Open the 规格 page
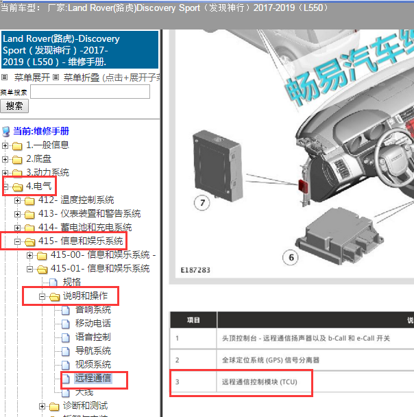 tap(72, 282)
